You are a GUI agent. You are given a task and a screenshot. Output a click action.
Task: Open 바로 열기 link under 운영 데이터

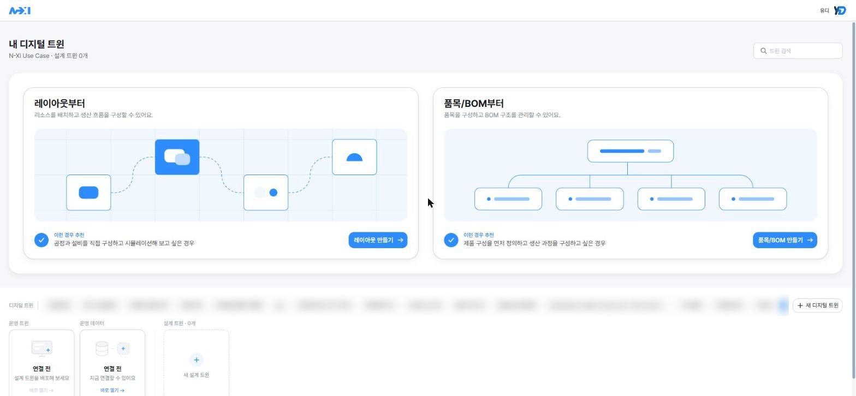tap(112, 391)
